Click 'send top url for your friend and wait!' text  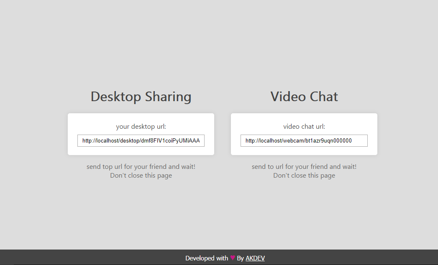141,167
